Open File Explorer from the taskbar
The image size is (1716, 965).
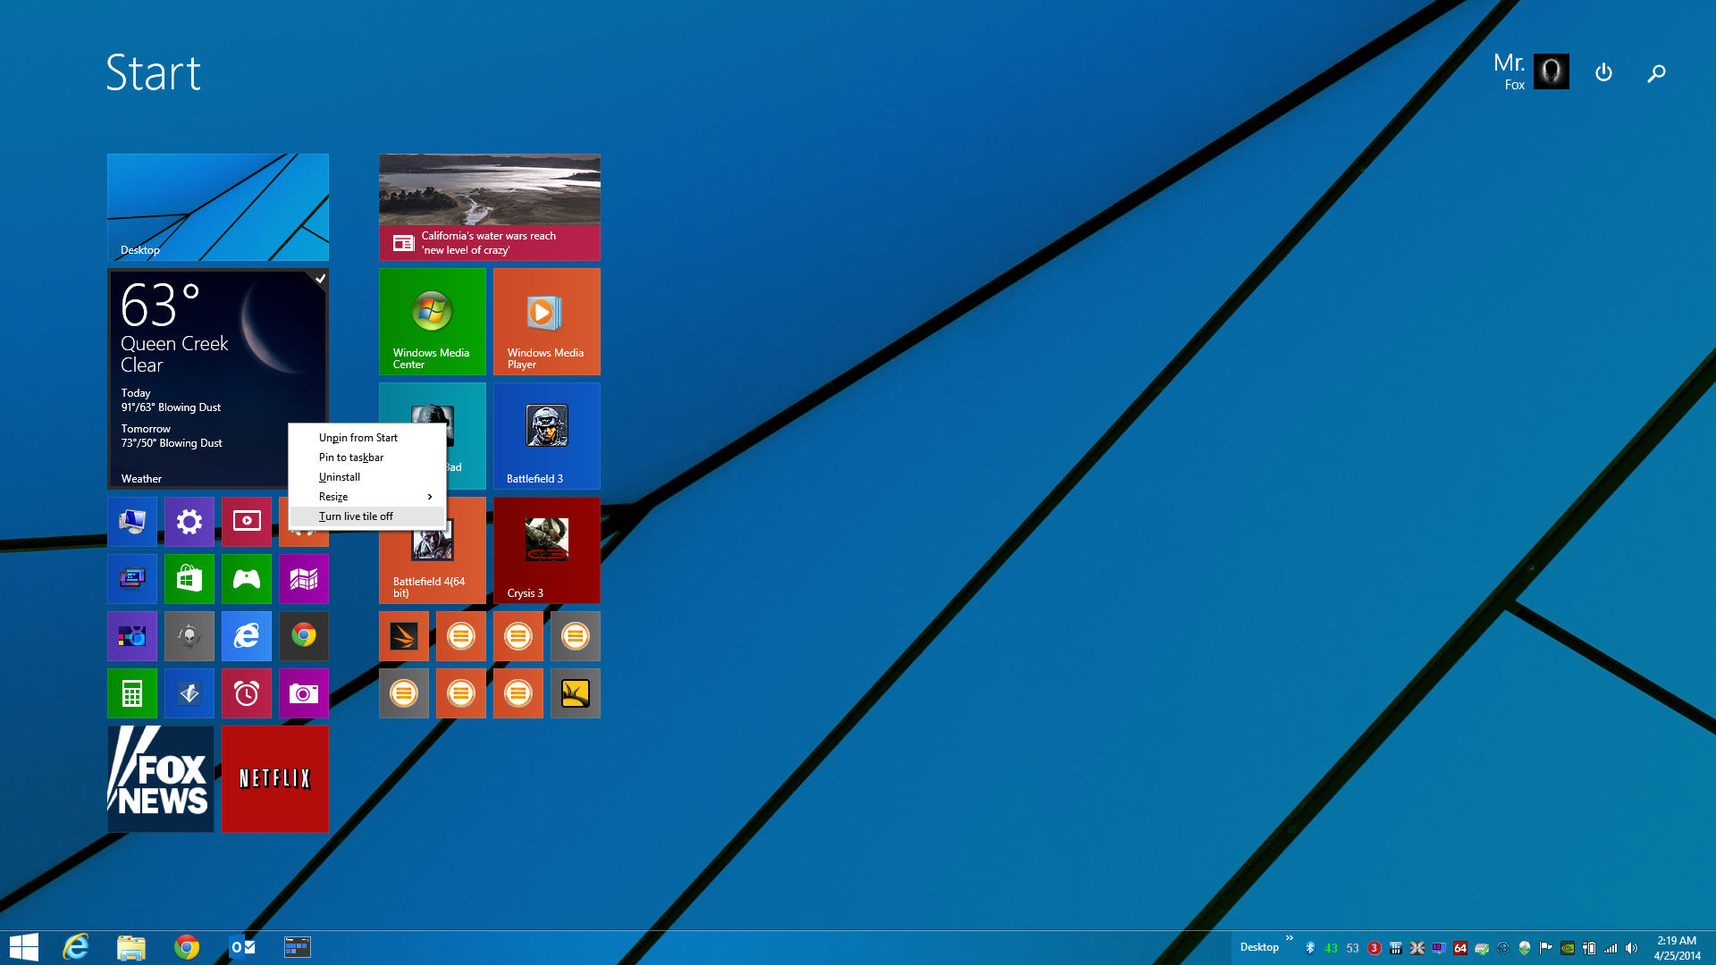[x=131, y=947]
